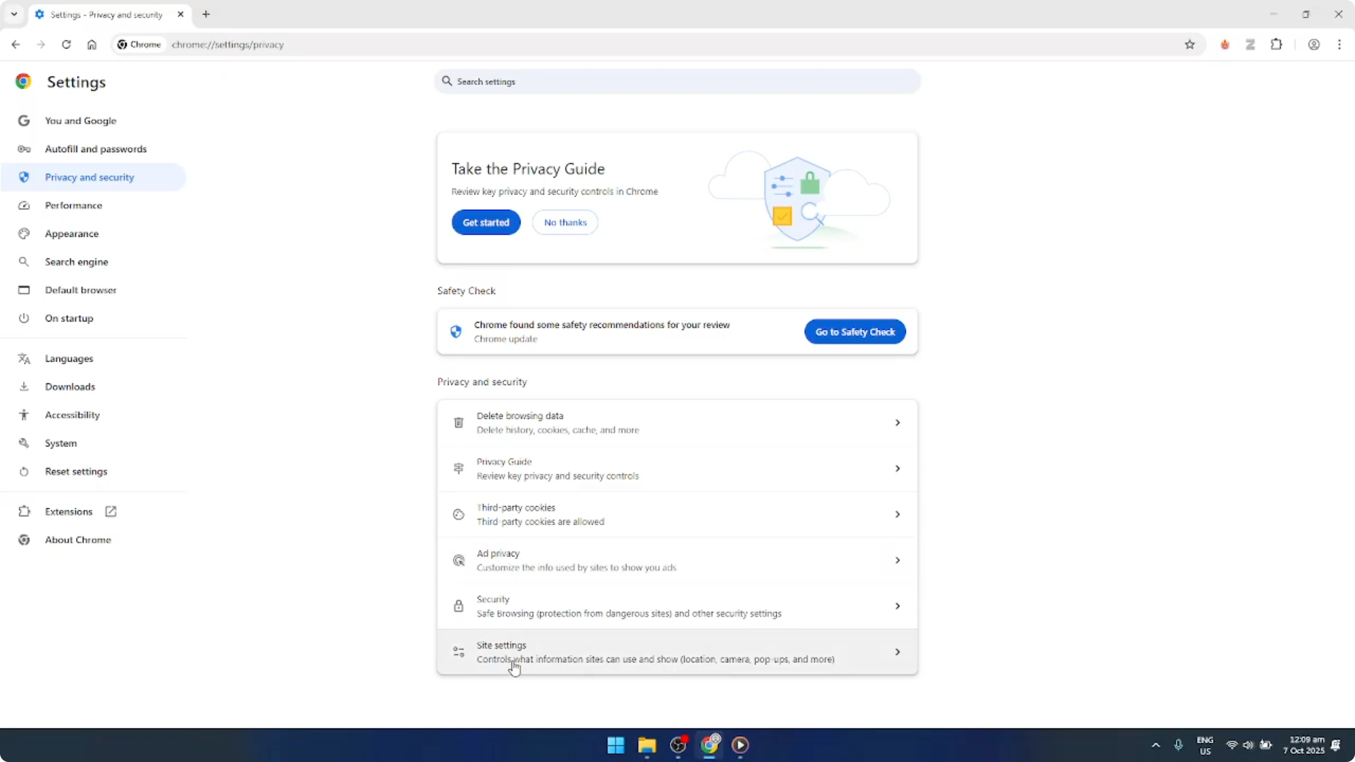1355x762 pixels.
Task: Click the Search settings field
Action: pos(677,81)
